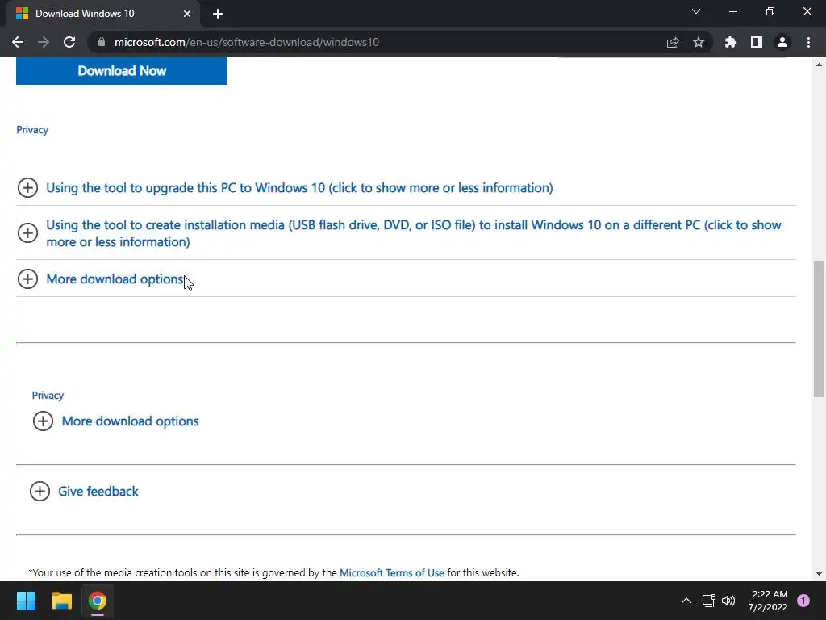The image size is (826, 620).
Task: Open the Microsoft Terms of Use link
Action: [392, 573]
